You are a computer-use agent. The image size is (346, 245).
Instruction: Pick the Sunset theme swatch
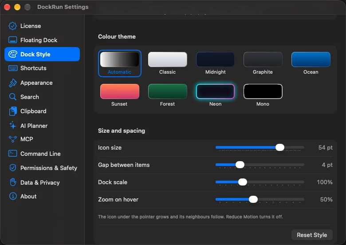pyautogui.click(x=120, y=91)
